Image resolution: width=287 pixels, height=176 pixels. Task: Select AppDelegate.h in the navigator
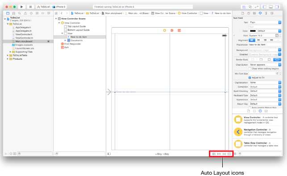(23, 28)
